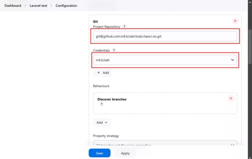
Task: Show help for Discover branches
Action: (101, 104)
